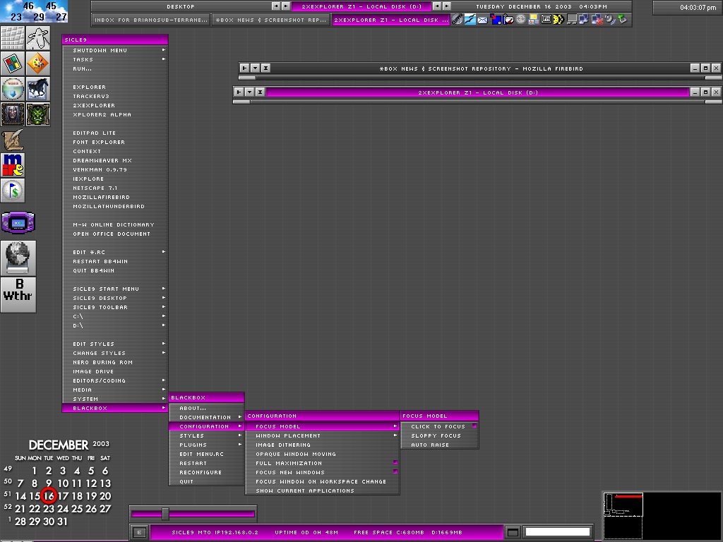Click the yellow Pac-Man style tray icon
723x542 pixels.
click(x=558, y=19)
